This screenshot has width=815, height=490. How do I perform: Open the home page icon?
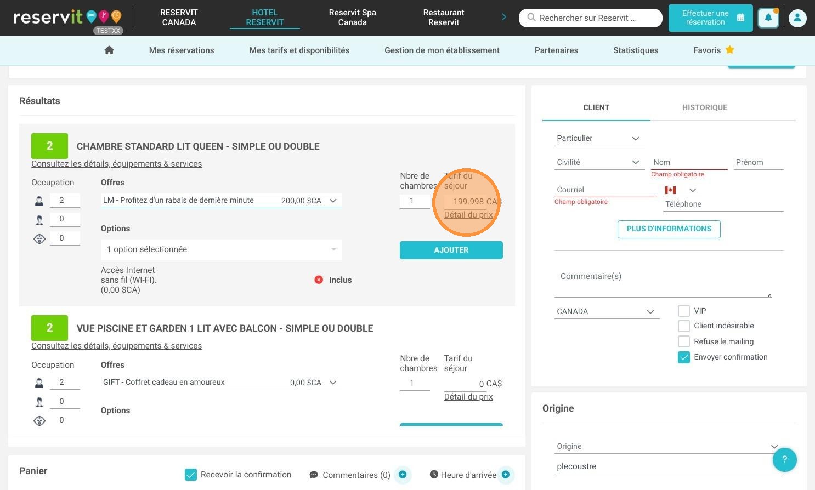(109, 50)
